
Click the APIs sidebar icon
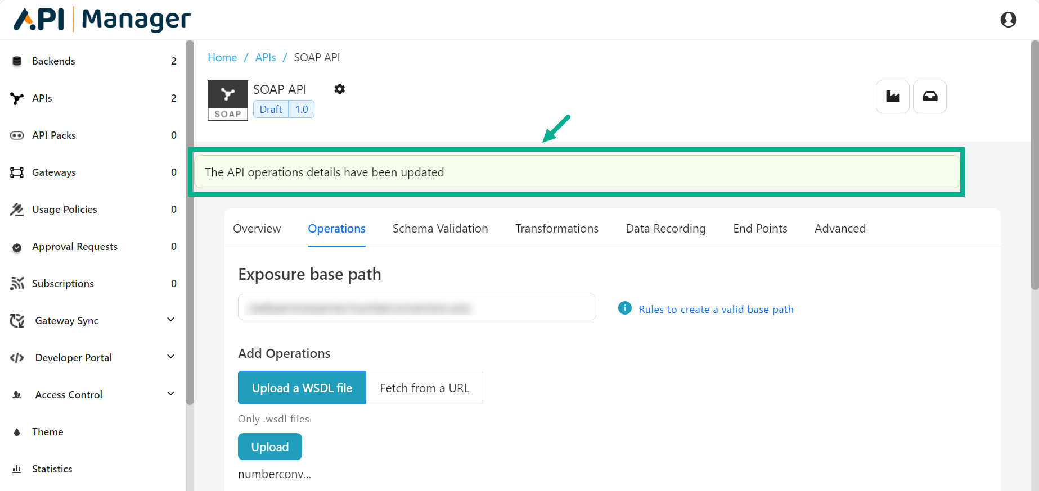tap(17, 98)
